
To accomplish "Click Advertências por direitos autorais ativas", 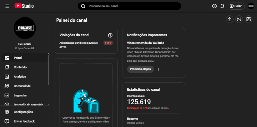I will [x=78, y=45].
